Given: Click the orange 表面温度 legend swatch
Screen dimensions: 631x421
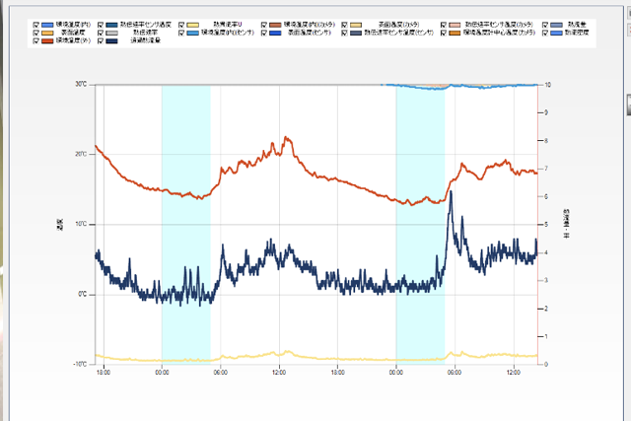Looking at the screenshot, I should [49, 33].
